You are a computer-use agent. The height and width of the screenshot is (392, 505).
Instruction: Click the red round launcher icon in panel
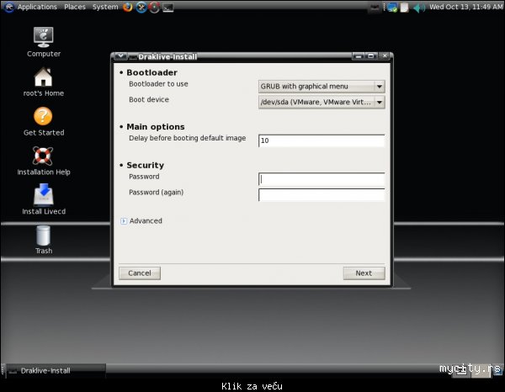(x=154, y=7)
